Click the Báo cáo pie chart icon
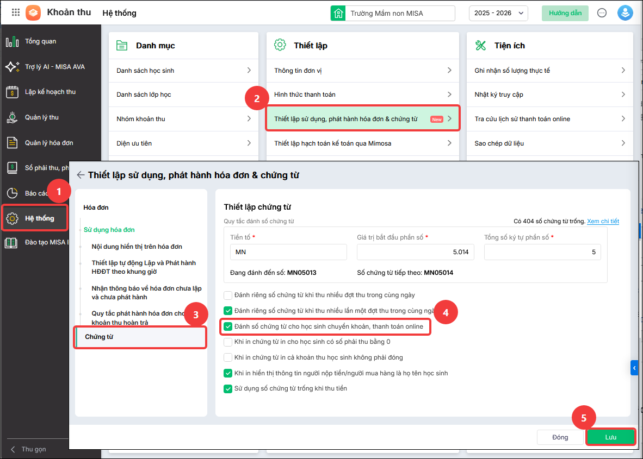Image resolution: width=643 pixels, height=459 pixels. tap(13, 193)
